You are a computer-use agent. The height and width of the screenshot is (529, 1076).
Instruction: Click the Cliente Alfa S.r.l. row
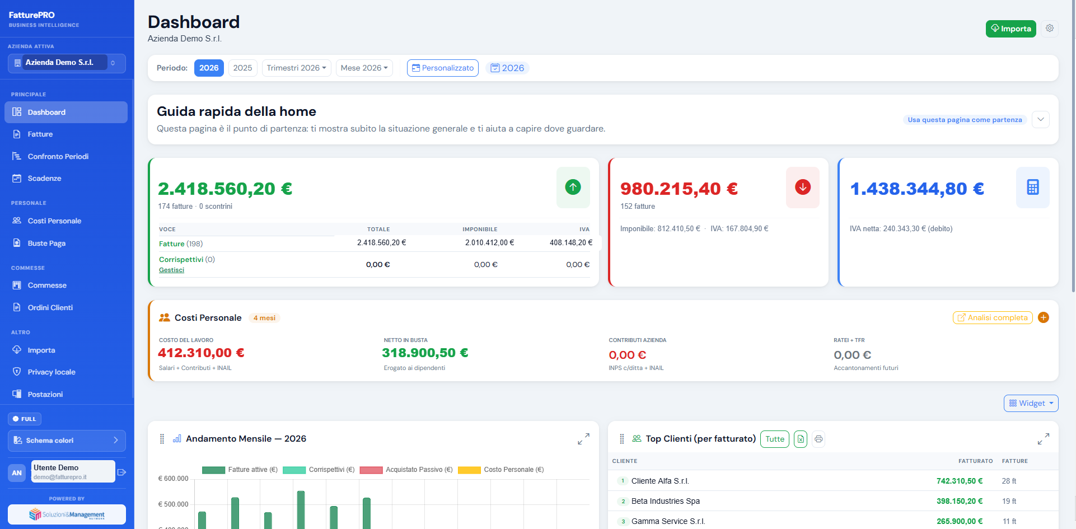tap(833, 481)
